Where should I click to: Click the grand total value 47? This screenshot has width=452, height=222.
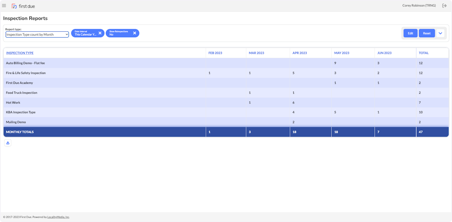click(421, 132)
